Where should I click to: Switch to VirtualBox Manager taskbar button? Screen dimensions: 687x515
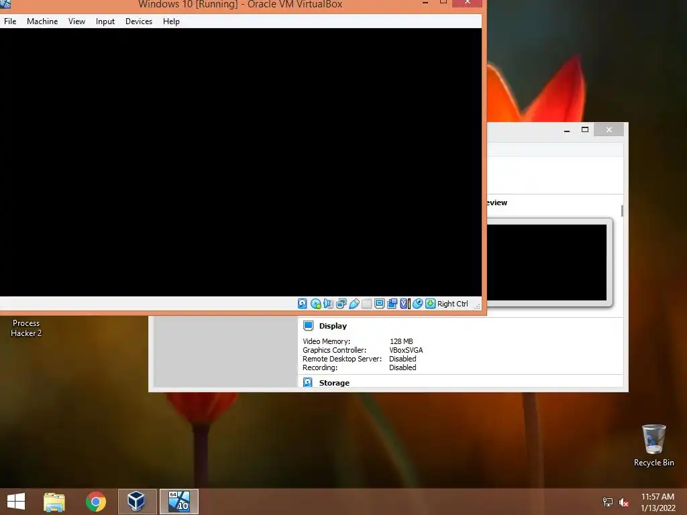click(137, 502)
